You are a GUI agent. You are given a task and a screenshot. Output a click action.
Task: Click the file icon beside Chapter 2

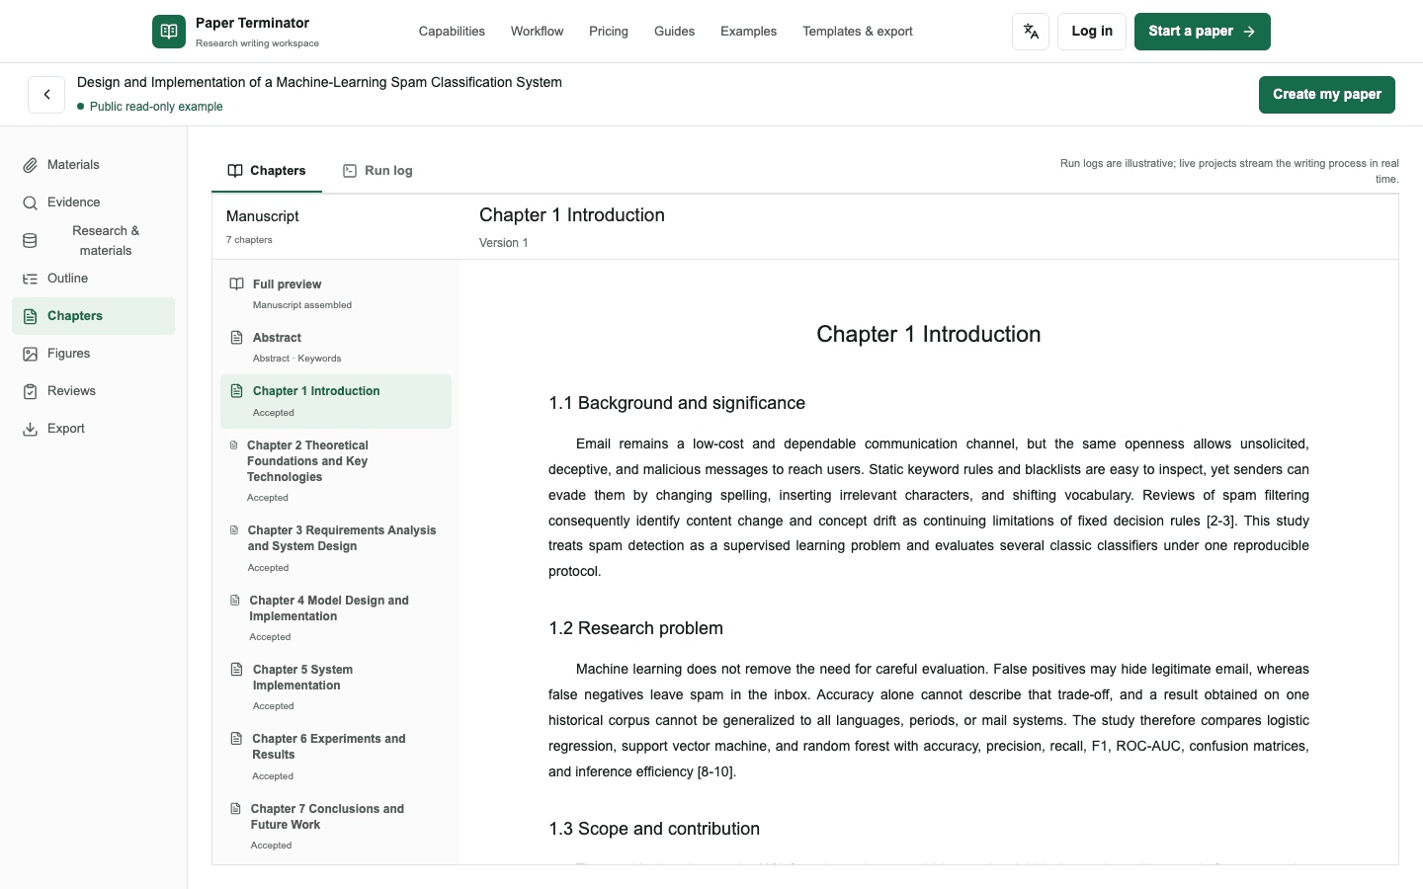click(x=234, y=445)
